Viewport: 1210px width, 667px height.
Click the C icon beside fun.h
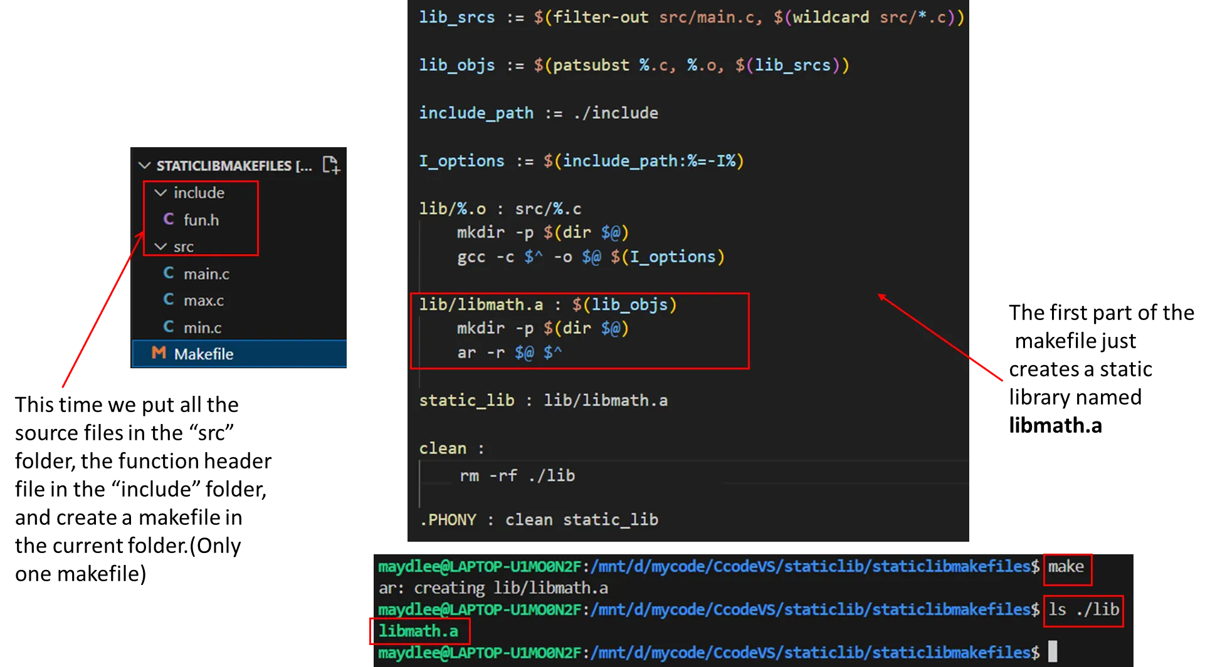tap(169, 219)
